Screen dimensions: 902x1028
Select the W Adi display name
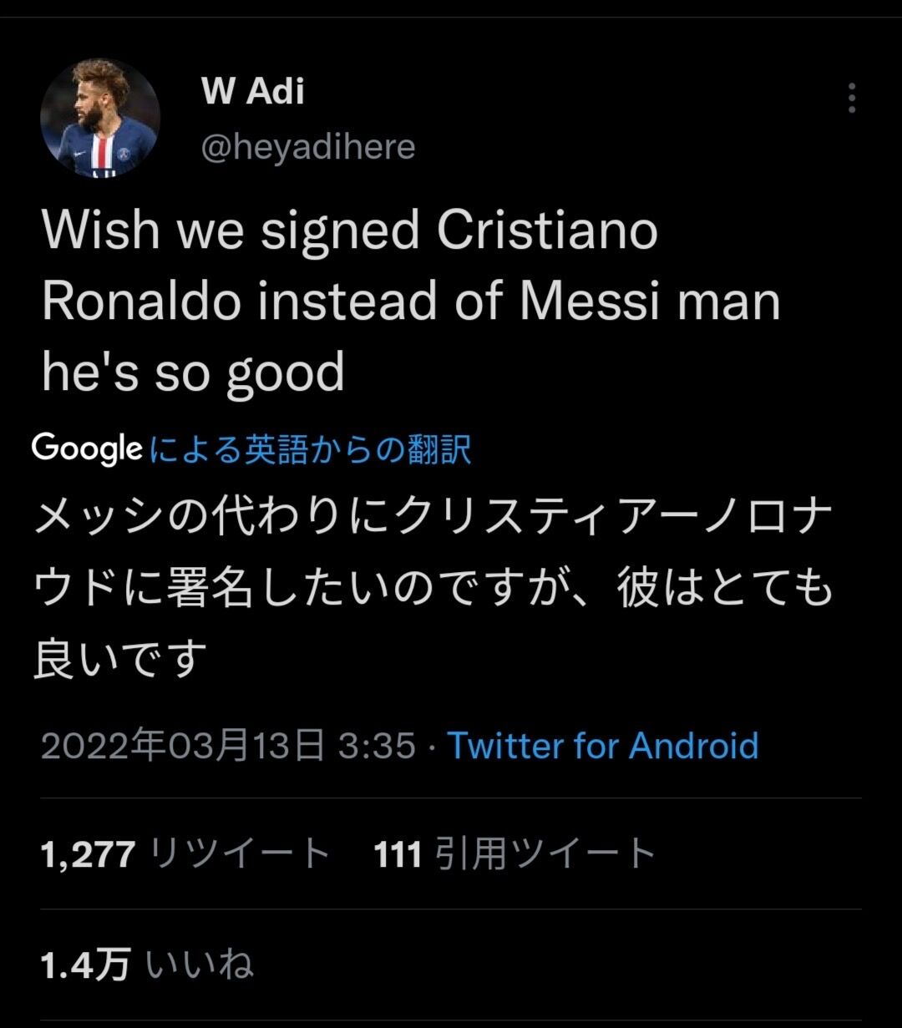252,90
